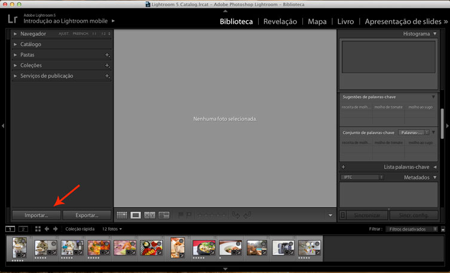This screenshot has height=273, width=450.
Task: Add keyword with Lista palavras-chave plus icon
Action: 343,167
